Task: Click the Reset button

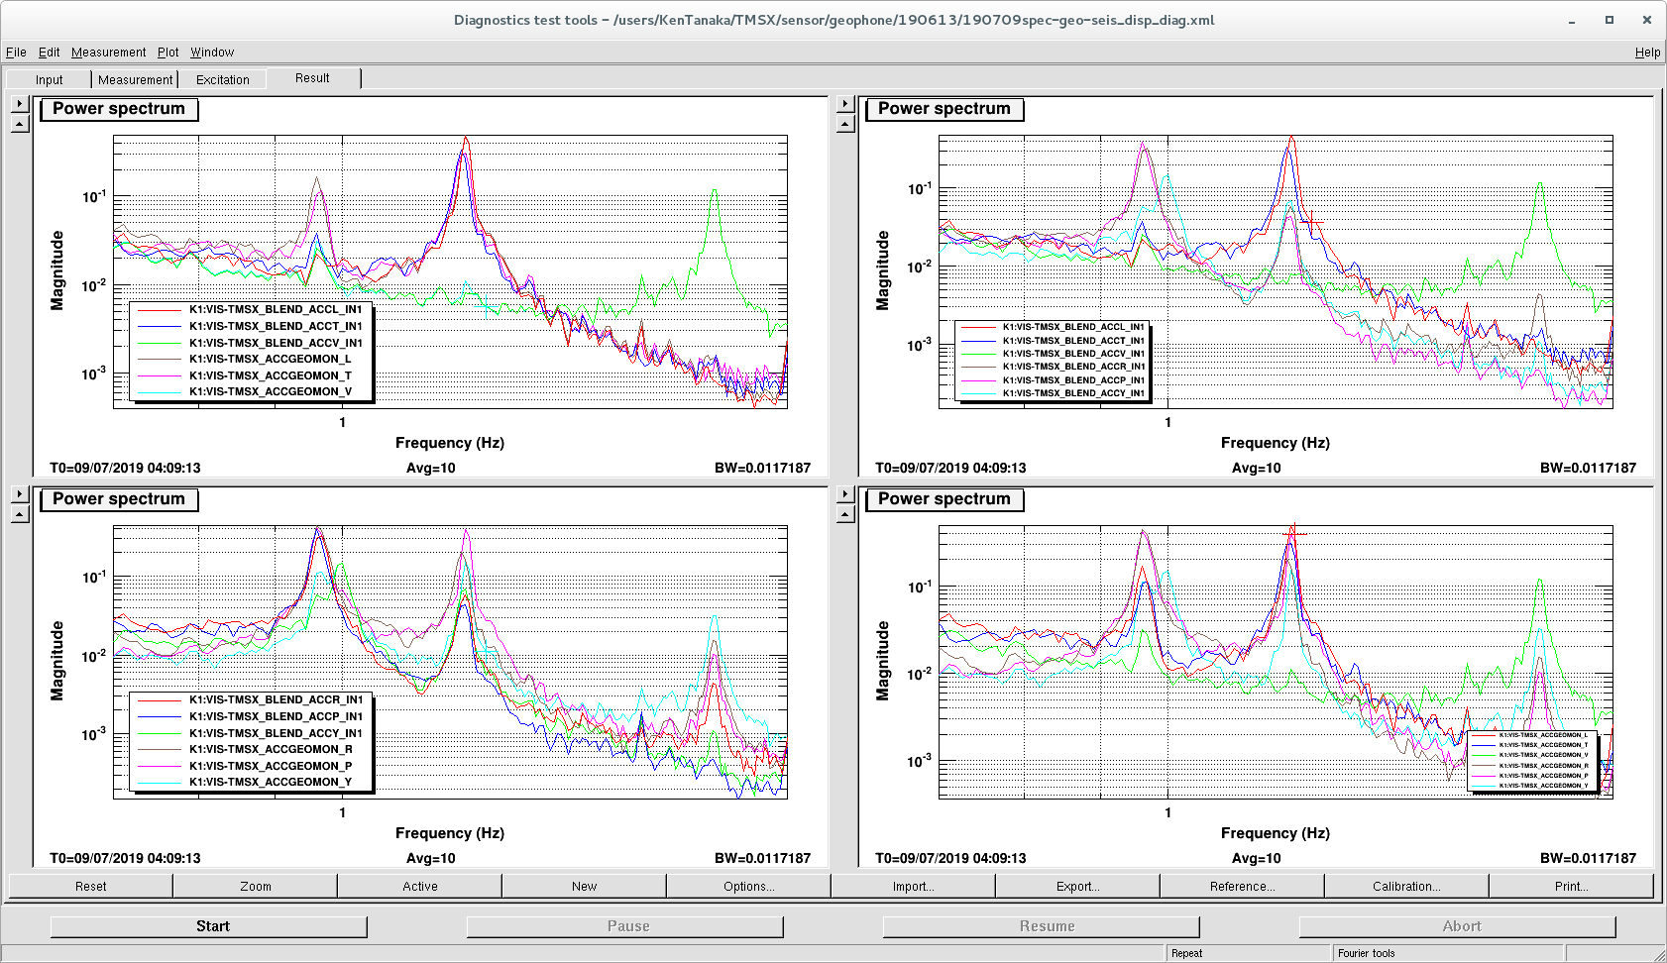Action: pos(91,886)
